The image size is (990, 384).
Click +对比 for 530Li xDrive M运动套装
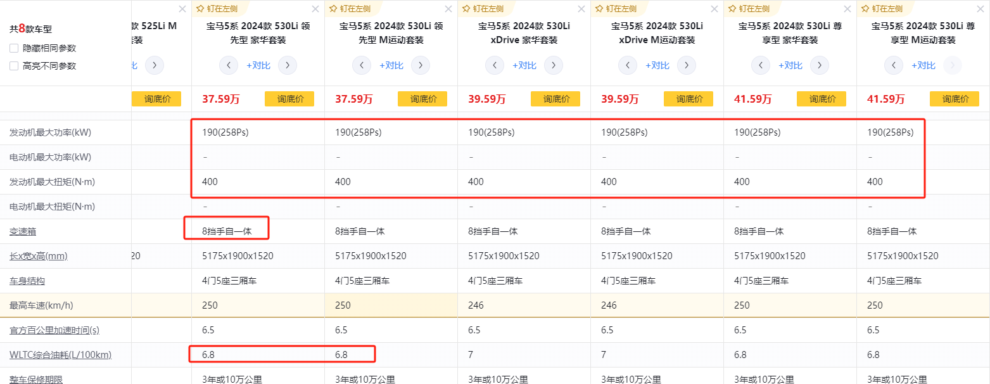(657, 65)
